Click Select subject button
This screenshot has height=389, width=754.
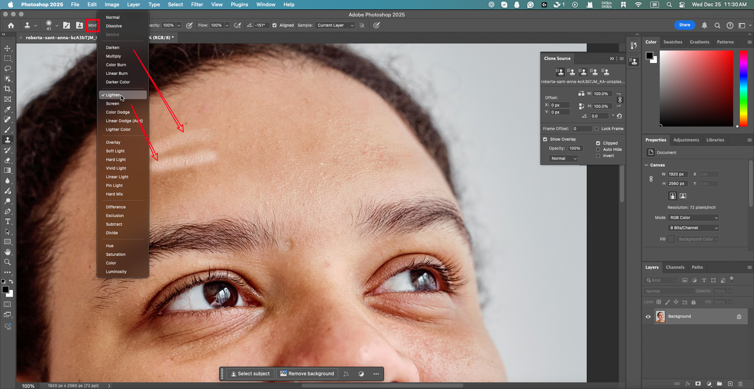(x=250, y=374)
